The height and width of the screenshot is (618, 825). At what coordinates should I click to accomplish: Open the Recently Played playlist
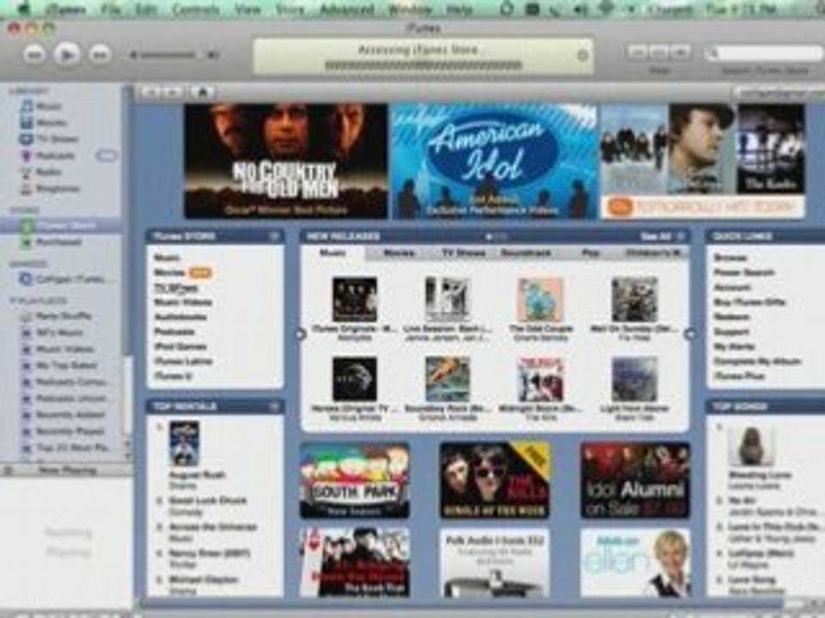click(x=62, y=432)
